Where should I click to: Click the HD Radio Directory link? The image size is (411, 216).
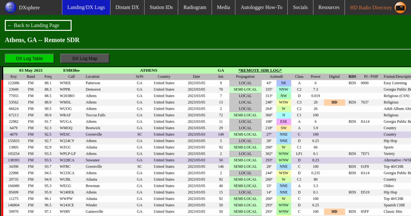tap(371, 8)
